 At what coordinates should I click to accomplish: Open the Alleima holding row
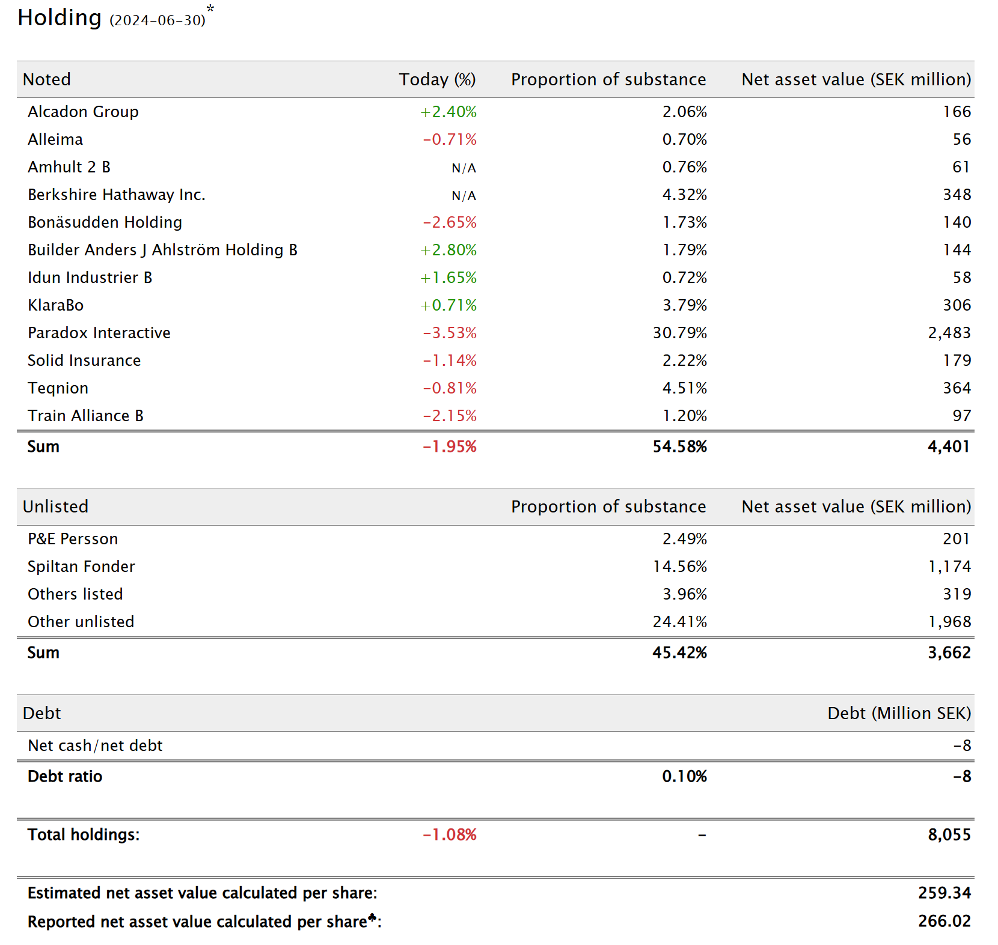click(x=55, y=139)
